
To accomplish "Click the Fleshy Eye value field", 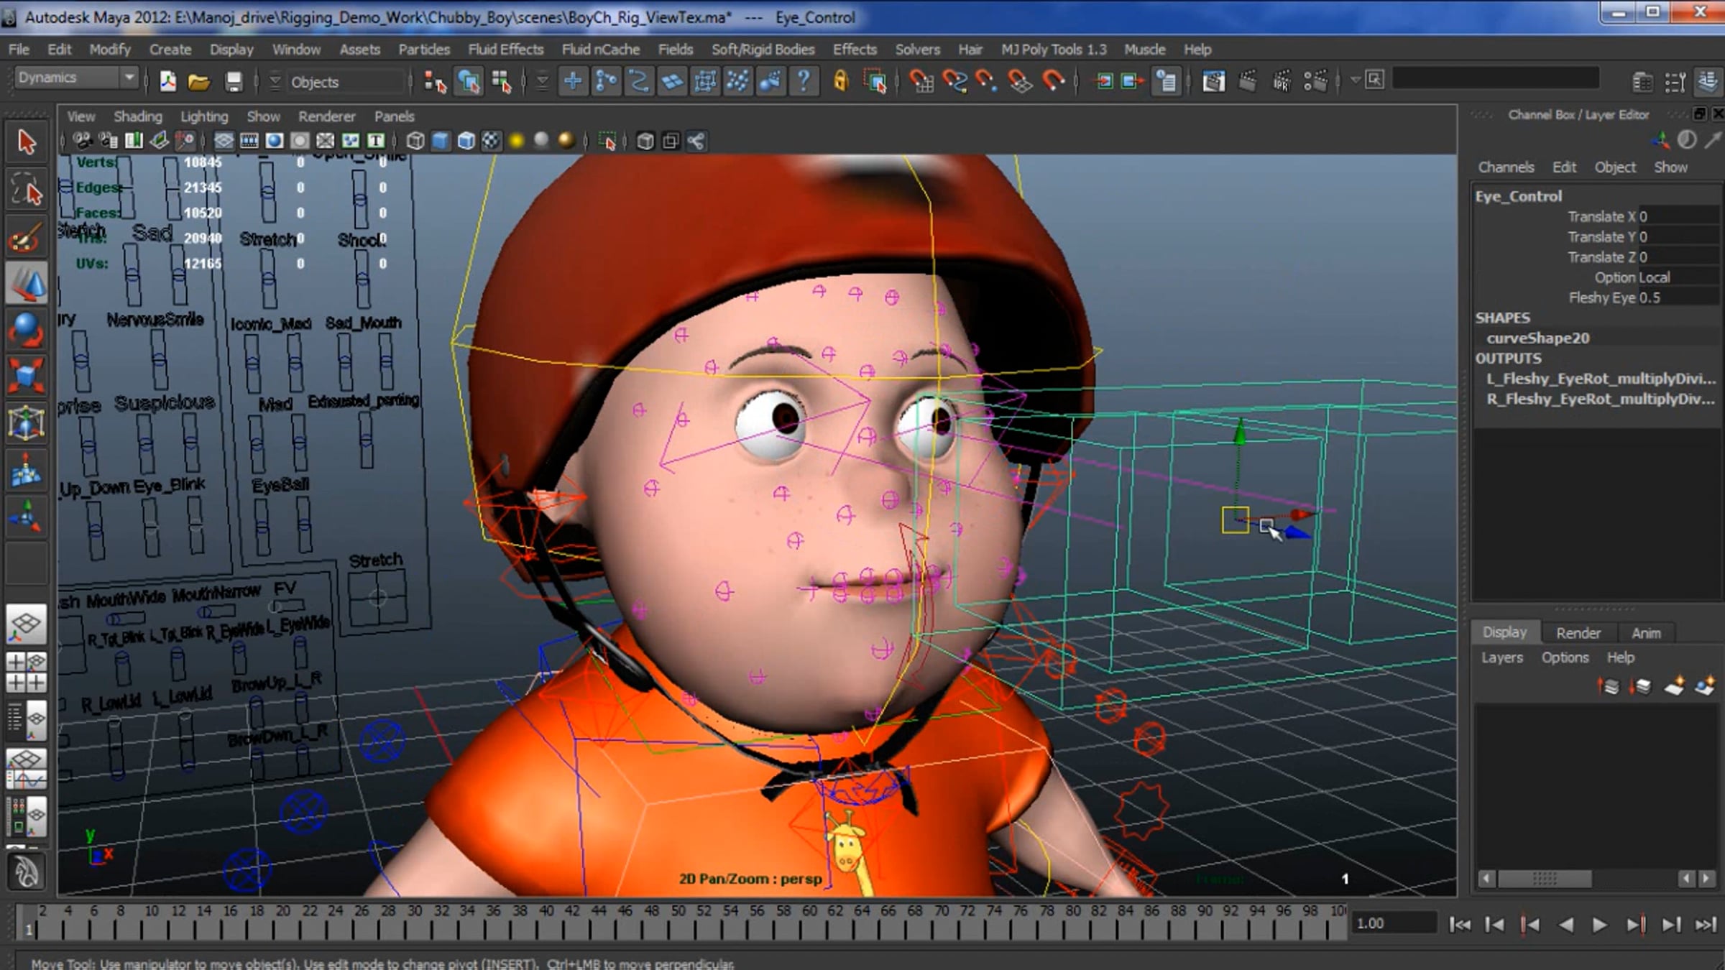I will tap(1679, 297).
